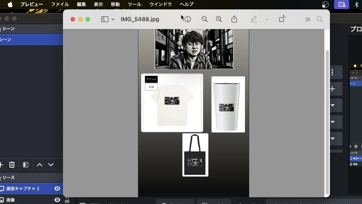Open the 編集 menu

(x=81, y=4)
